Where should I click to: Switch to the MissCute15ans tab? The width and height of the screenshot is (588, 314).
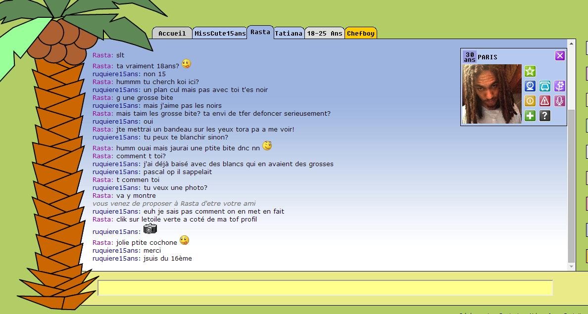click(220, 33)
